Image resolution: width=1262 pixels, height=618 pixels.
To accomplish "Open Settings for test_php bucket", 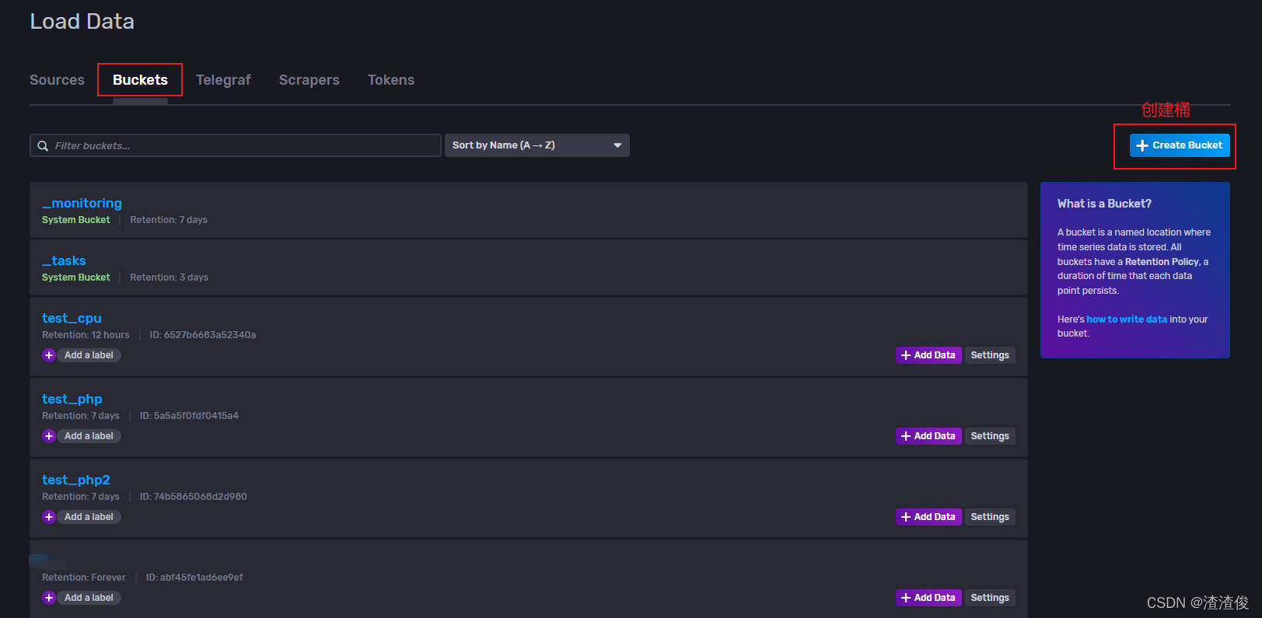I will coord(990,436).
